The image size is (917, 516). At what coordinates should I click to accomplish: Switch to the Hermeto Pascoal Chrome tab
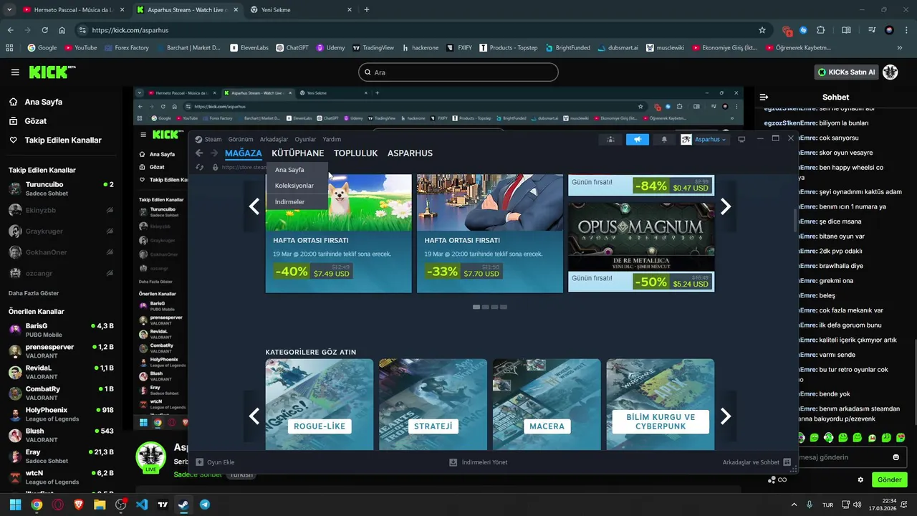point(73,10)
